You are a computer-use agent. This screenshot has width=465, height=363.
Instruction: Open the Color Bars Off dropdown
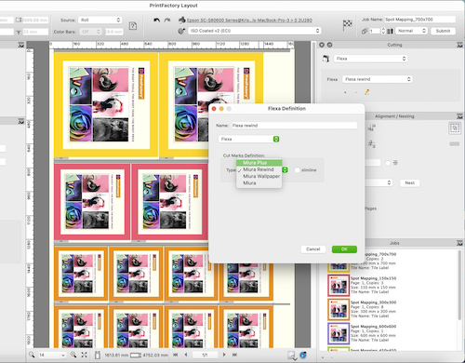90,32
